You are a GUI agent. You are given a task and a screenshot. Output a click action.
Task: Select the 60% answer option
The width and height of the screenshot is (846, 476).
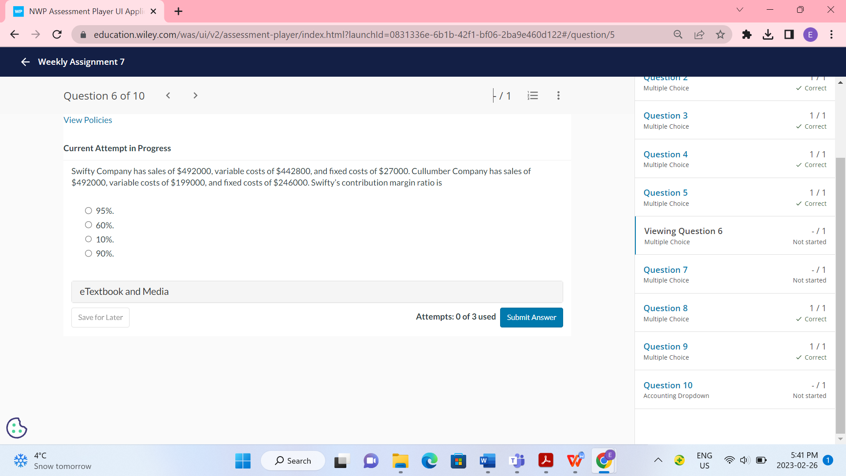coord(89,225)
